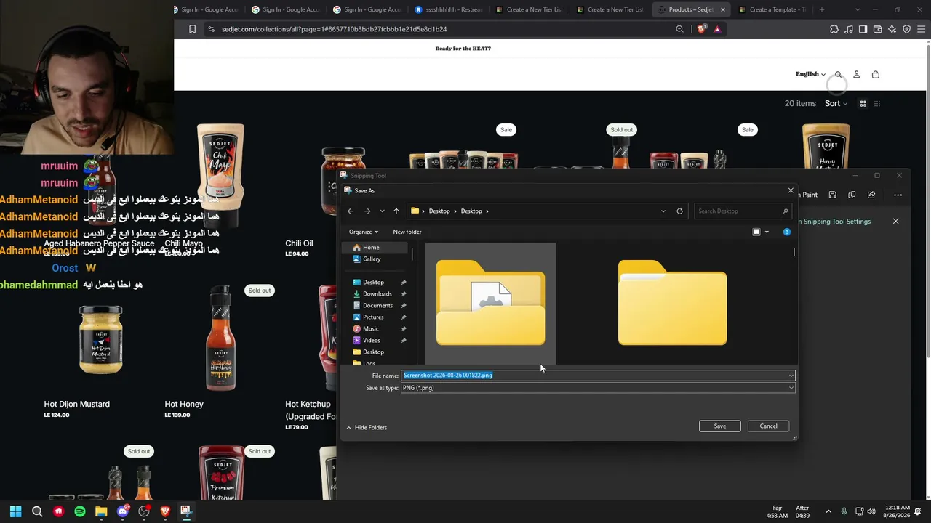This screenshot has width=931, height=523.
Task: Open Pictures in the navigation pane
Action: tap(373, 317)
